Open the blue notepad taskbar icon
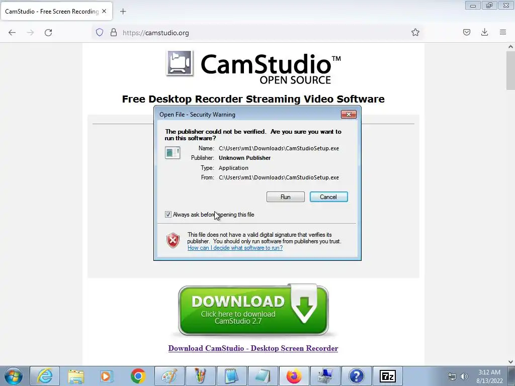Screen dimensions: 515x386 point(231,376)
